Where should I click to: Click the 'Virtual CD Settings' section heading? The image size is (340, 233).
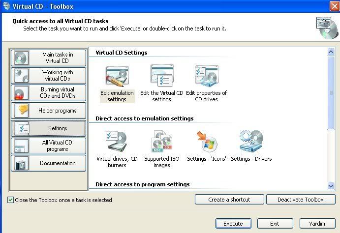coord(122,53)
